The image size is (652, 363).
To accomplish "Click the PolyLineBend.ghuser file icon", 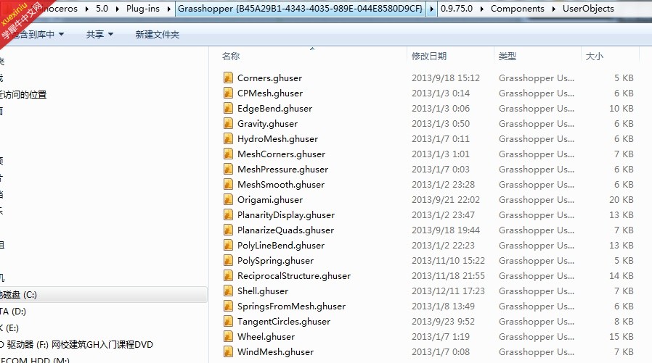I will (x=228, y=245).
